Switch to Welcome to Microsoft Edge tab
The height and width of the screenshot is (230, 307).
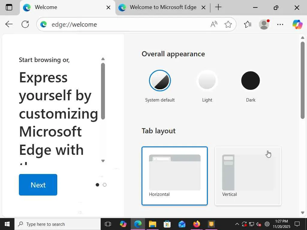tap(162, 7)
